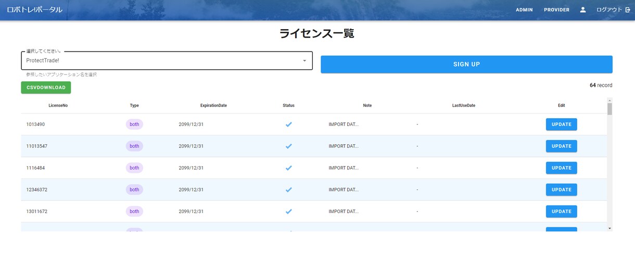Click the Type column header
The height and width of the screenshot is (277, 635).
(x=134, y=106)
